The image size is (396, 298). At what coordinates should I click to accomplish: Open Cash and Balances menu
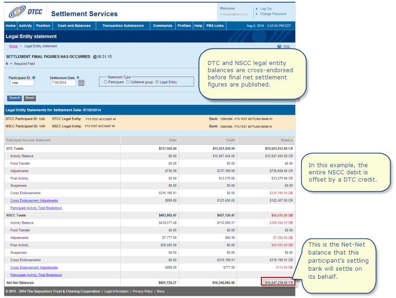pyautogui.click(x=74, y=26)
